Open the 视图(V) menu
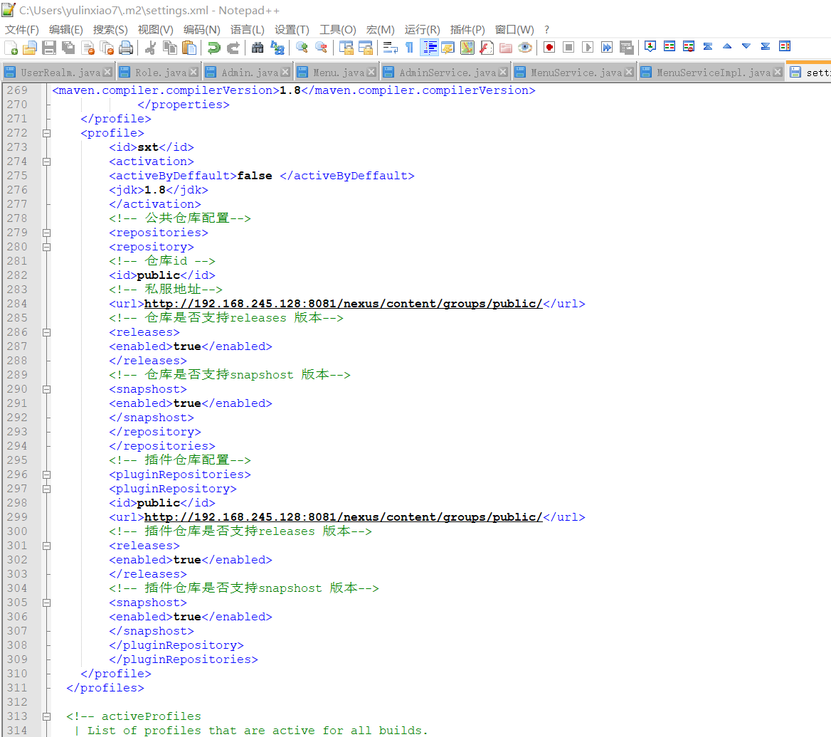The width and height of the screenshot is (831, 737). pyautogui.click(x=155, y=30)
